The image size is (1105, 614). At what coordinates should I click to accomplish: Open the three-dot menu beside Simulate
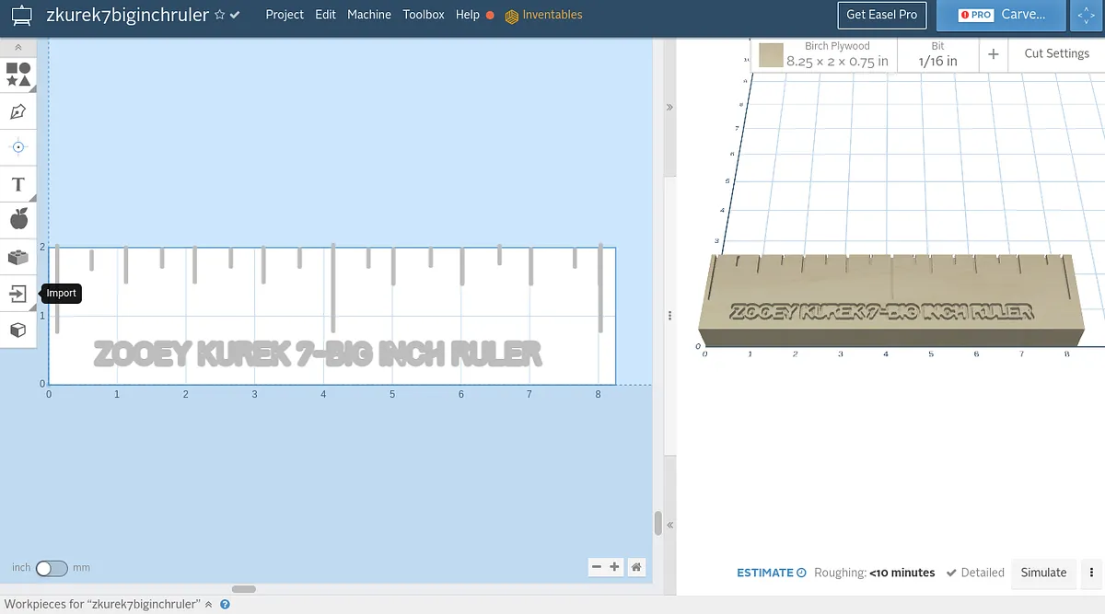click(1092, 573)
